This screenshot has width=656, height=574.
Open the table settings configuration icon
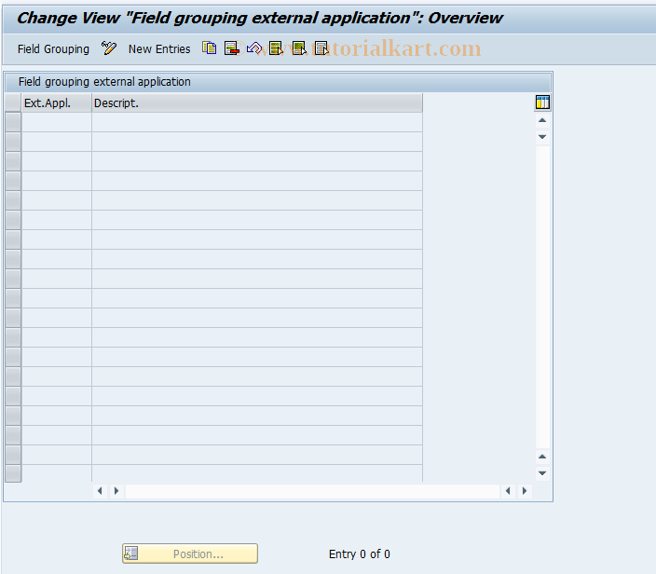pyautogui.click(x=542, y=102)
